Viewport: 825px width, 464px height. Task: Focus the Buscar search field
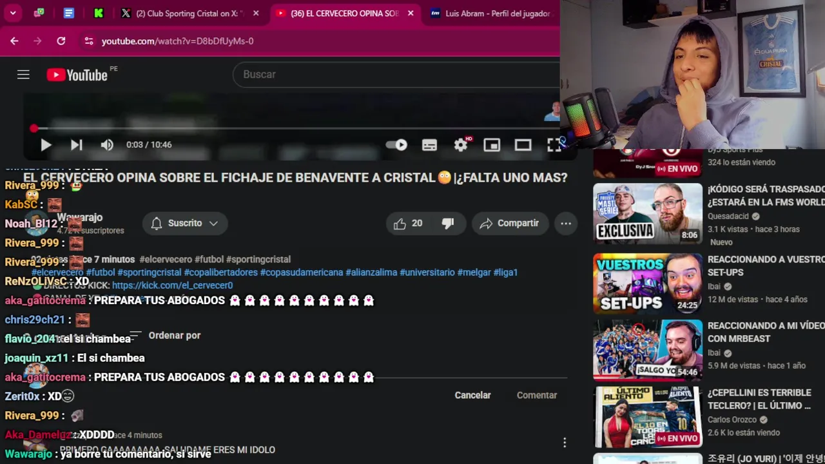coord(396,74)
